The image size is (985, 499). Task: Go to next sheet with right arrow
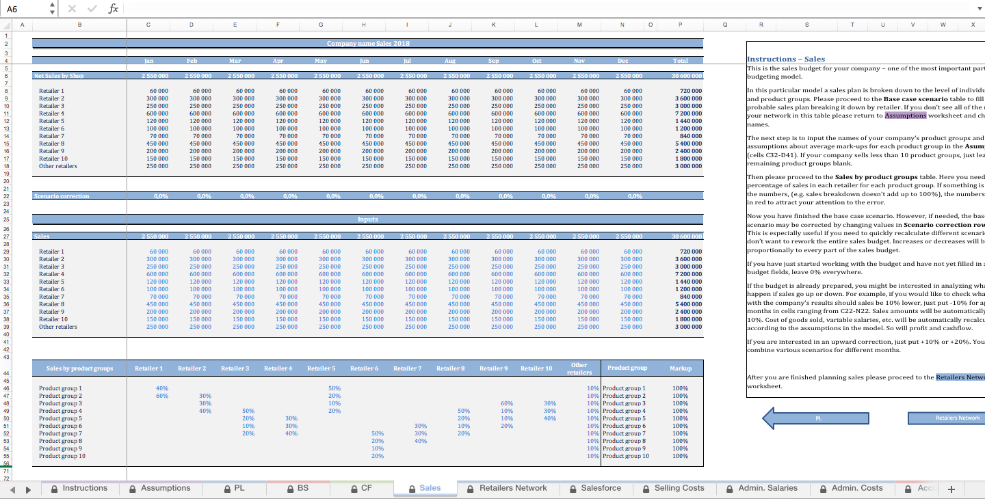click(29, 489)
